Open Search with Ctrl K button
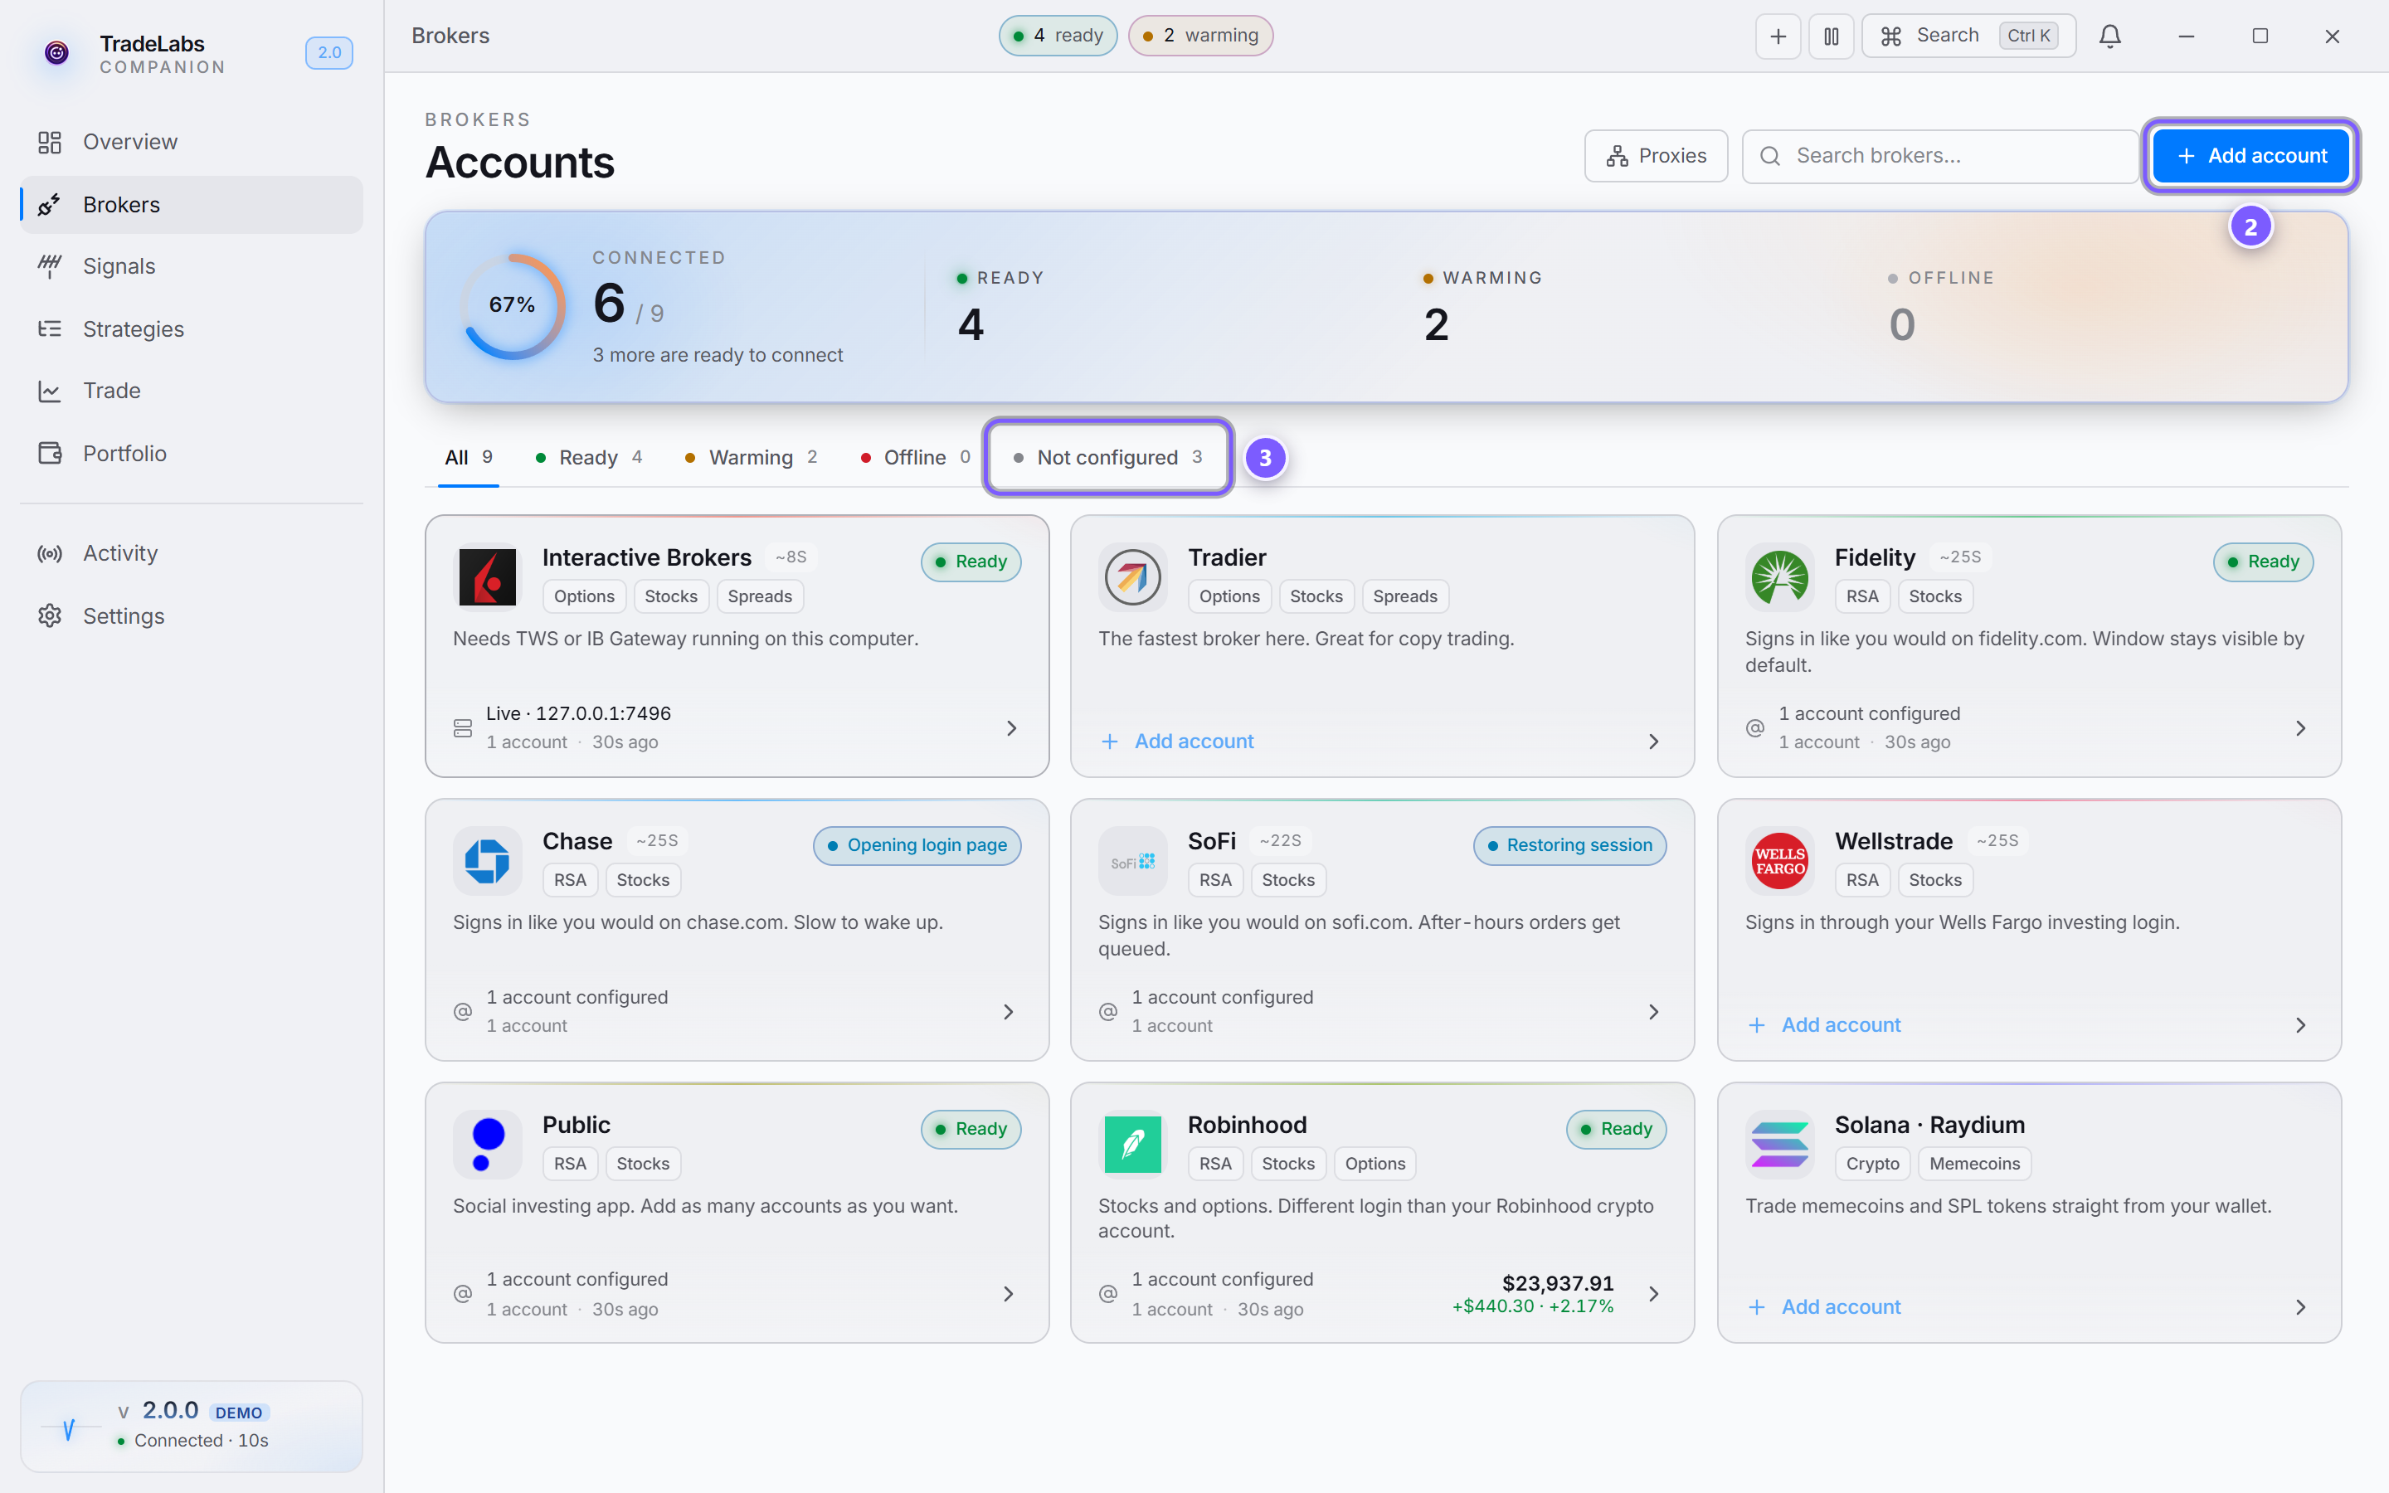 pos(1968,36)
